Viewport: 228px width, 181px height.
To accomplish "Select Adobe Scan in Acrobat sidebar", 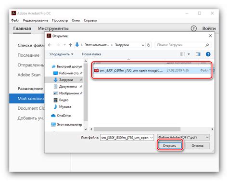I will pyautogui.click(x=29, y=75).
